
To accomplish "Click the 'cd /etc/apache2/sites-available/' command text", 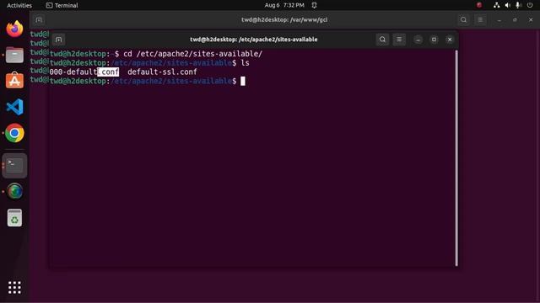I will [193, 54].
